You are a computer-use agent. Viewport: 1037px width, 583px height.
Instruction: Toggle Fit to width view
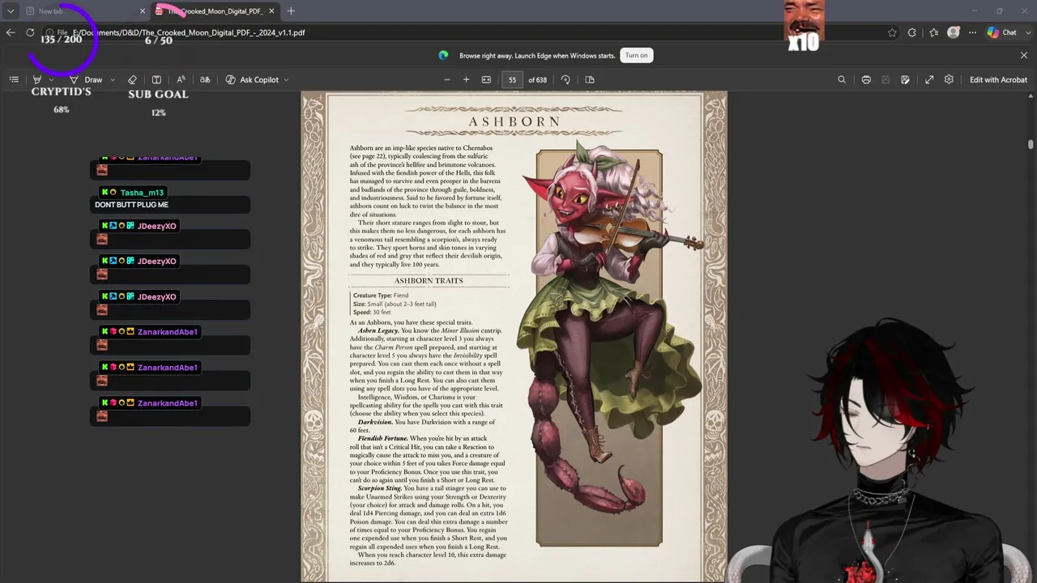(x=486, y=79)
